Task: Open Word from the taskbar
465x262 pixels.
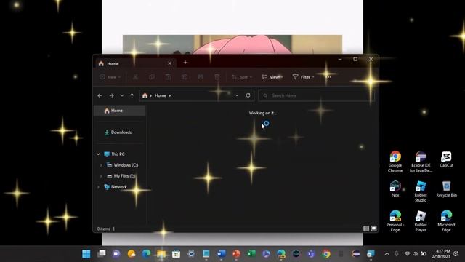Action: [221, 254]
